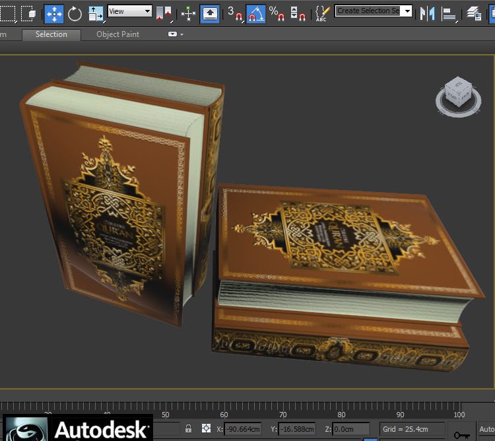Click the Align tool icon

point(449,13)
